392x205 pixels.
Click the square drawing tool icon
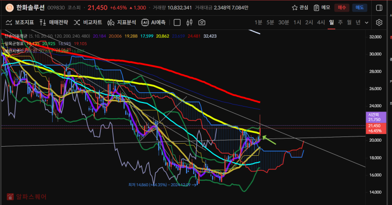tap(177, 22)
